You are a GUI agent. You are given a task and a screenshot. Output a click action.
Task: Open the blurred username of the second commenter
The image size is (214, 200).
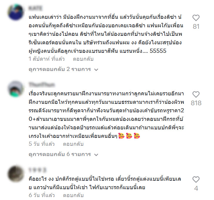(x=42, y=85)
